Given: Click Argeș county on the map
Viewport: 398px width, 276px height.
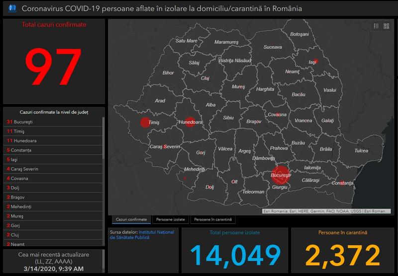Looking at the screenshot, I should tap(244, 151).
